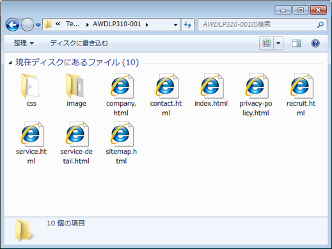The width and height of the screenshot is (332, 249).
Task: Open the recent pages dropdown arrow
Action: [x=38, y=25]
